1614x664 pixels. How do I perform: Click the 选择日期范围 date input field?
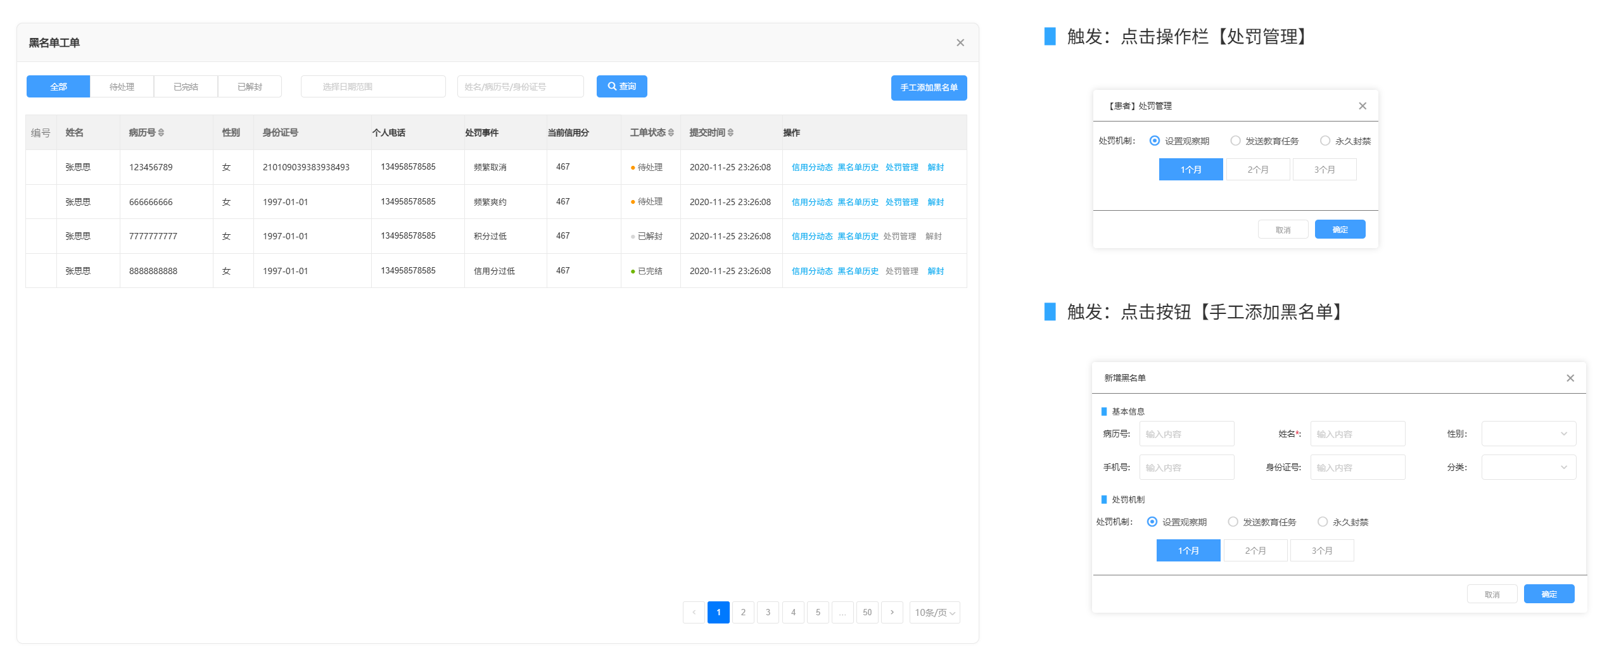(373, 87)
